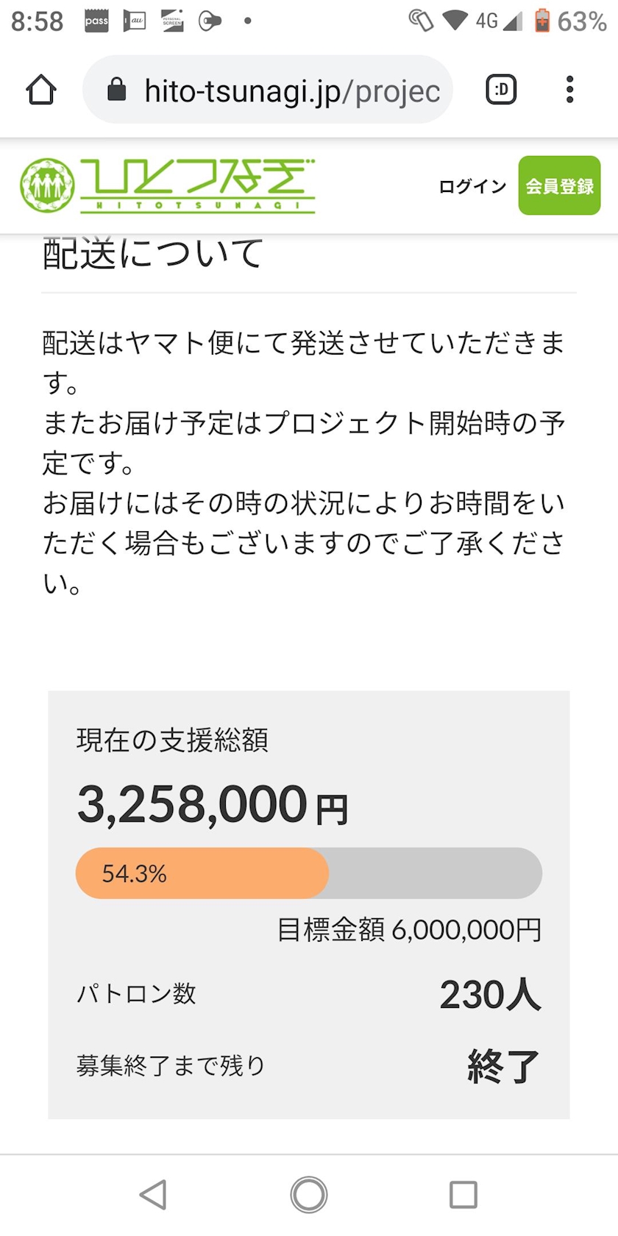
Task: Tap the 3,258,000円 total amount
Action: click(x=212, y=805)
